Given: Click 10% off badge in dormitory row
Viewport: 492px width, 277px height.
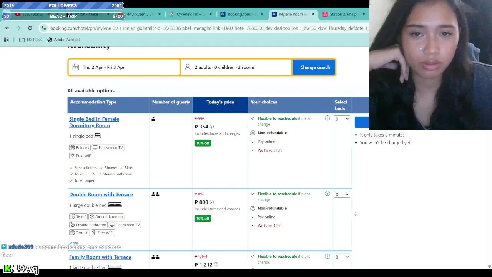Looking at the screenshot, I should (203, 143).
